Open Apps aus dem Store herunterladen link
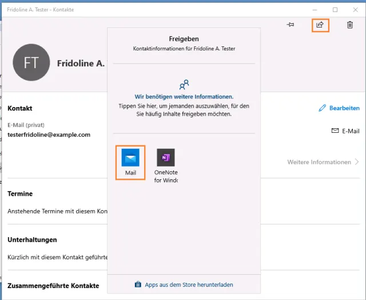The width and height of the screenshot is (366, 300). (x=189, y=285)
